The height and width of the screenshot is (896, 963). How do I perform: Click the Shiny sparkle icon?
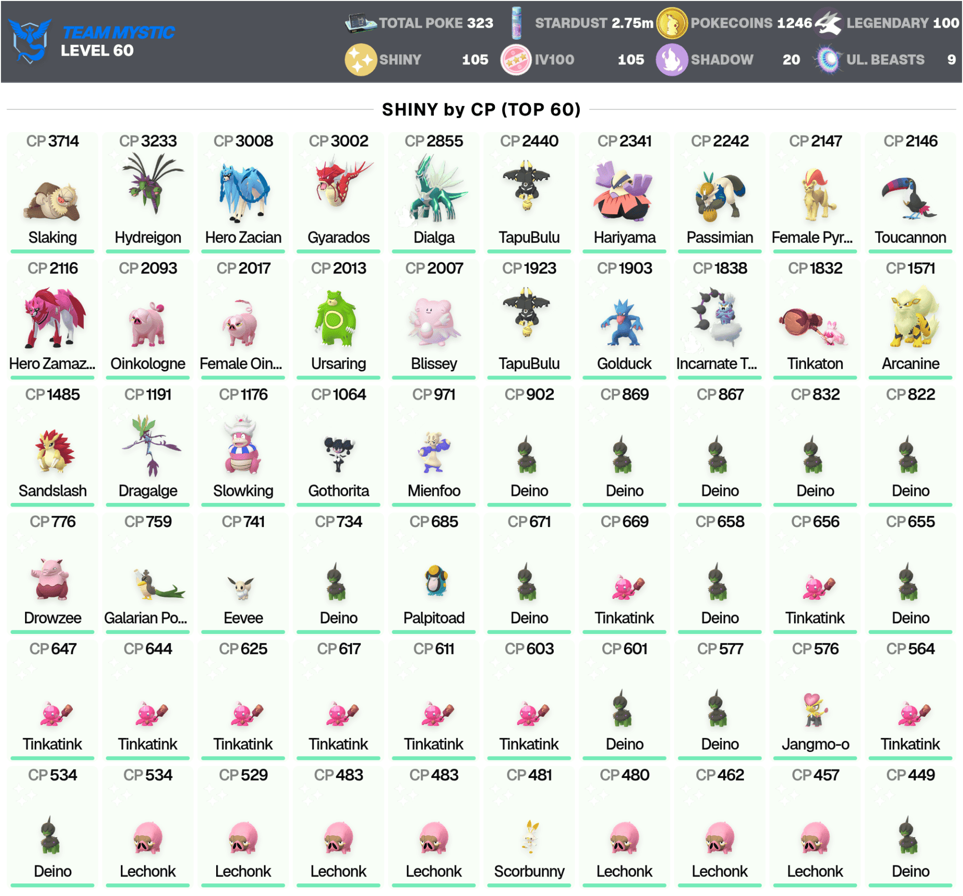tap(361, 60)
